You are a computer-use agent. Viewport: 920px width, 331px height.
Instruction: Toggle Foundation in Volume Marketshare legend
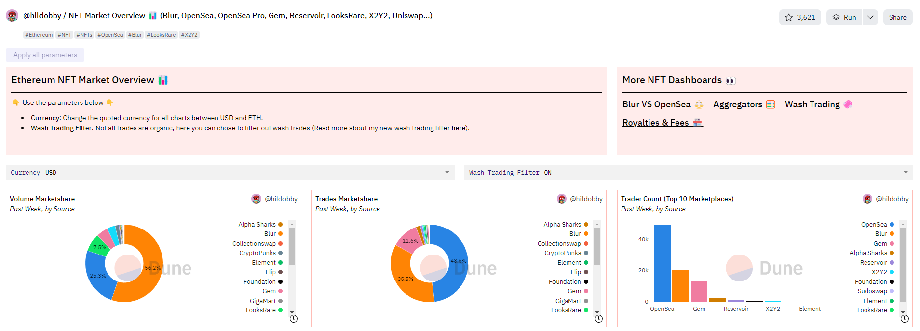tap(263, 282)
